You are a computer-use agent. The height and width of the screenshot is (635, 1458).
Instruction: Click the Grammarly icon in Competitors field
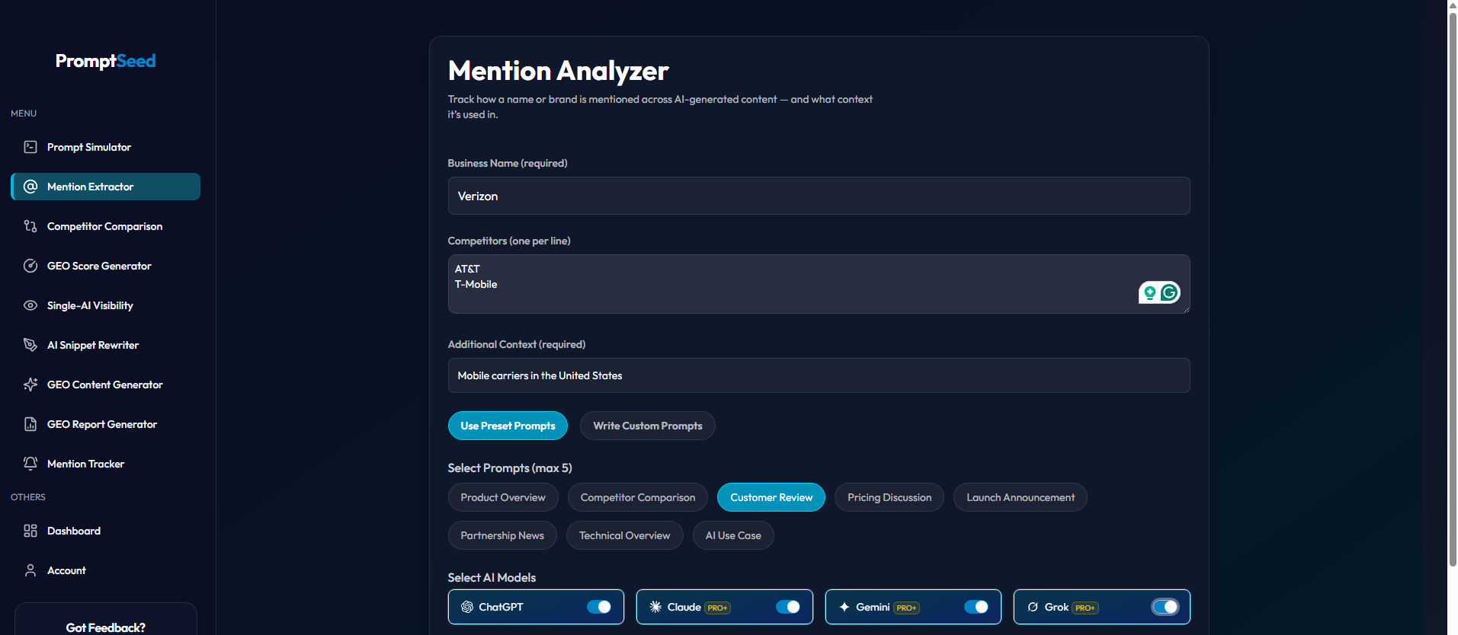pyautogui.click(x=1169, y=292)
